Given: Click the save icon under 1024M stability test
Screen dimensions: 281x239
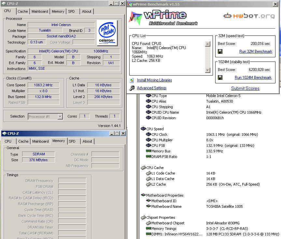Looking at the screenshot, I should 220,77.
